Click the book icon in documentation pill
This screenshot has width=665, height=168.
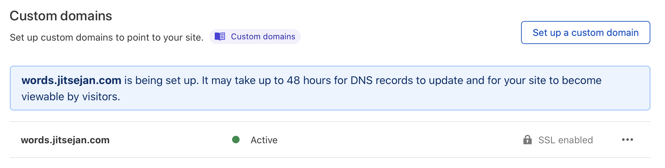(220, 37)
